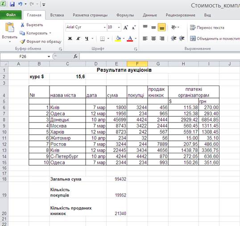Click the title Результати аукціонів
This screenshot has height=226, width=240.
[124, 70]
